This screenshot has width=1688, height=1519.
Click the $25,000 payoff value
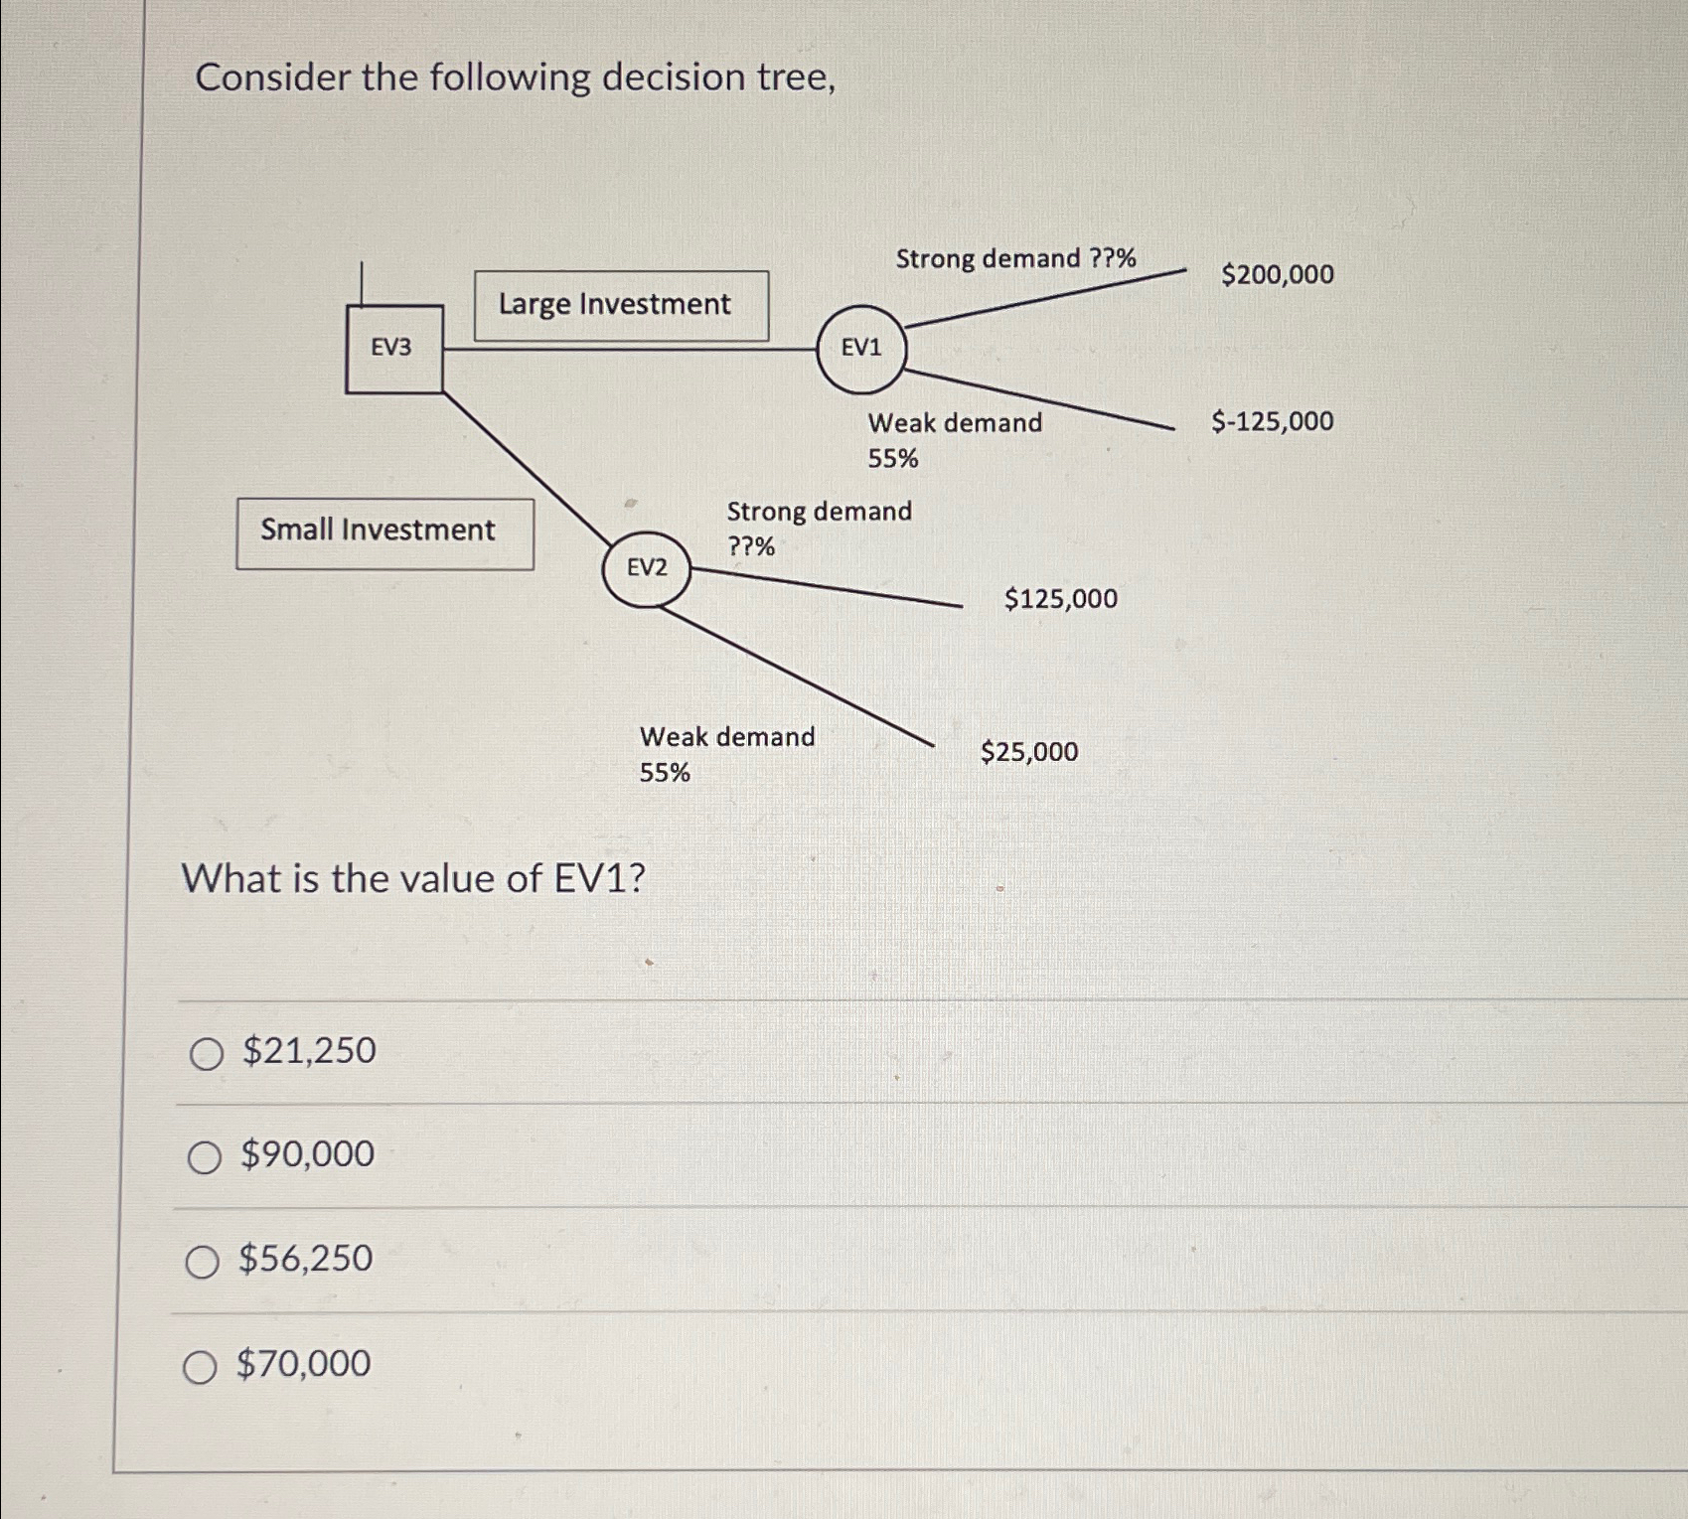[x=1027, y=753]
